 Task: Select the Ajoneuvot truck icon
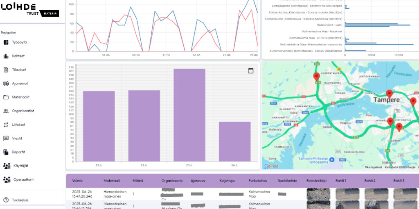click(6, 84)
